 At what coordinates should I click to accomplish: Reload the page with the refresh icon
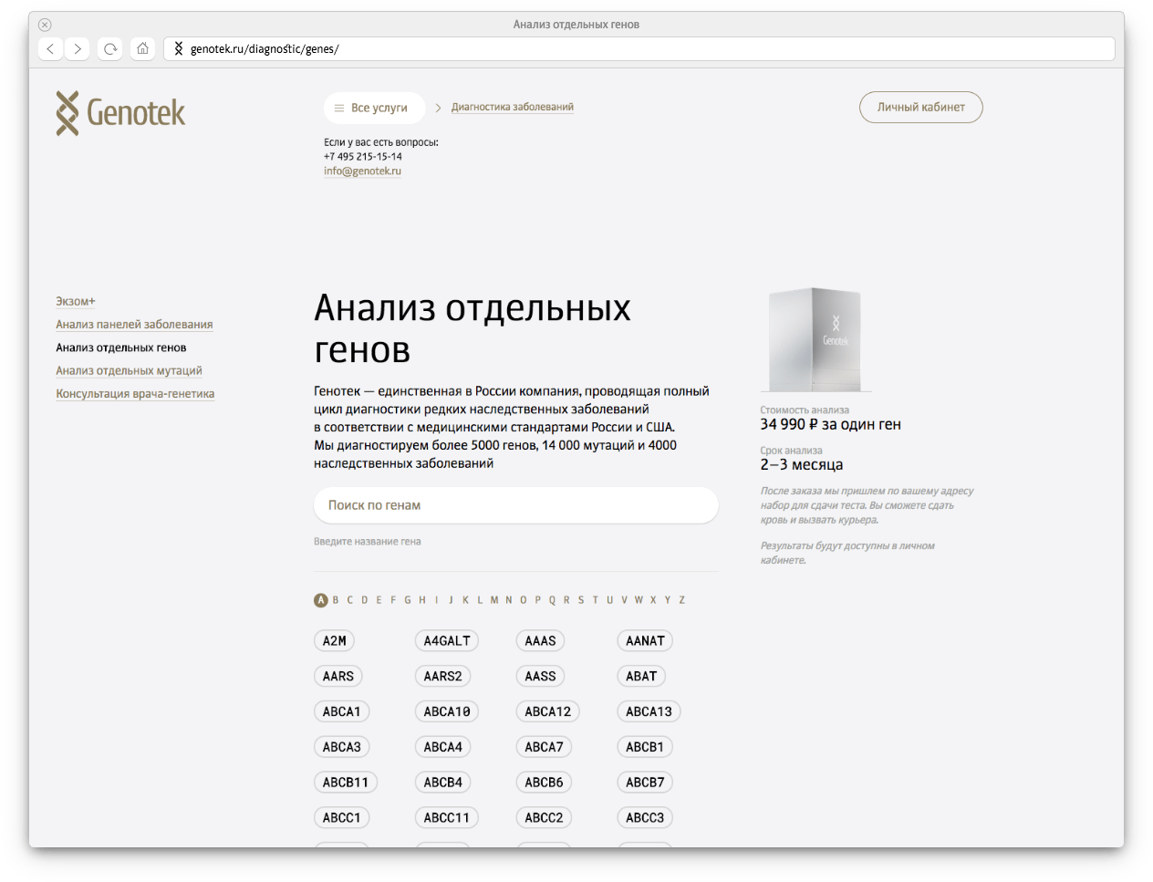pyautogui.click(x=110, y=48)
